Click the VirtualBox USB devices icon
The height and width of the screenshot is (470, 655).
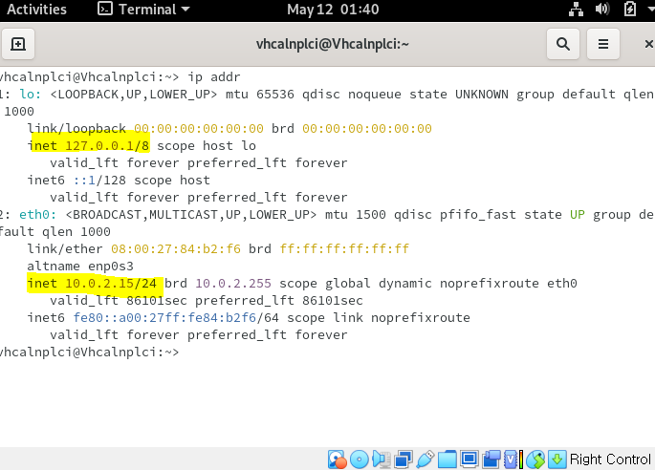[x=426, y=459]
